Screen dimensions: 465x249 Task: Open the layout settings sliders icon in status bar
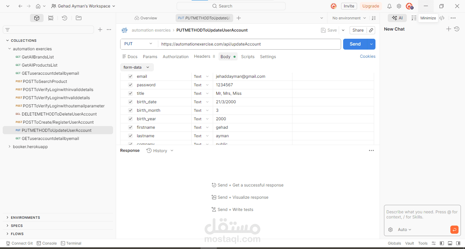[x=434, y=243]
